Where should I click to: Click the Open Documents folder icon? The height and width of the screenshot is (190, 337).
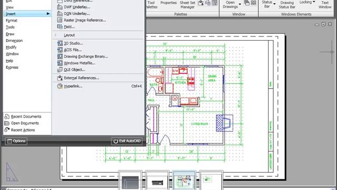[x=7, y=123]
